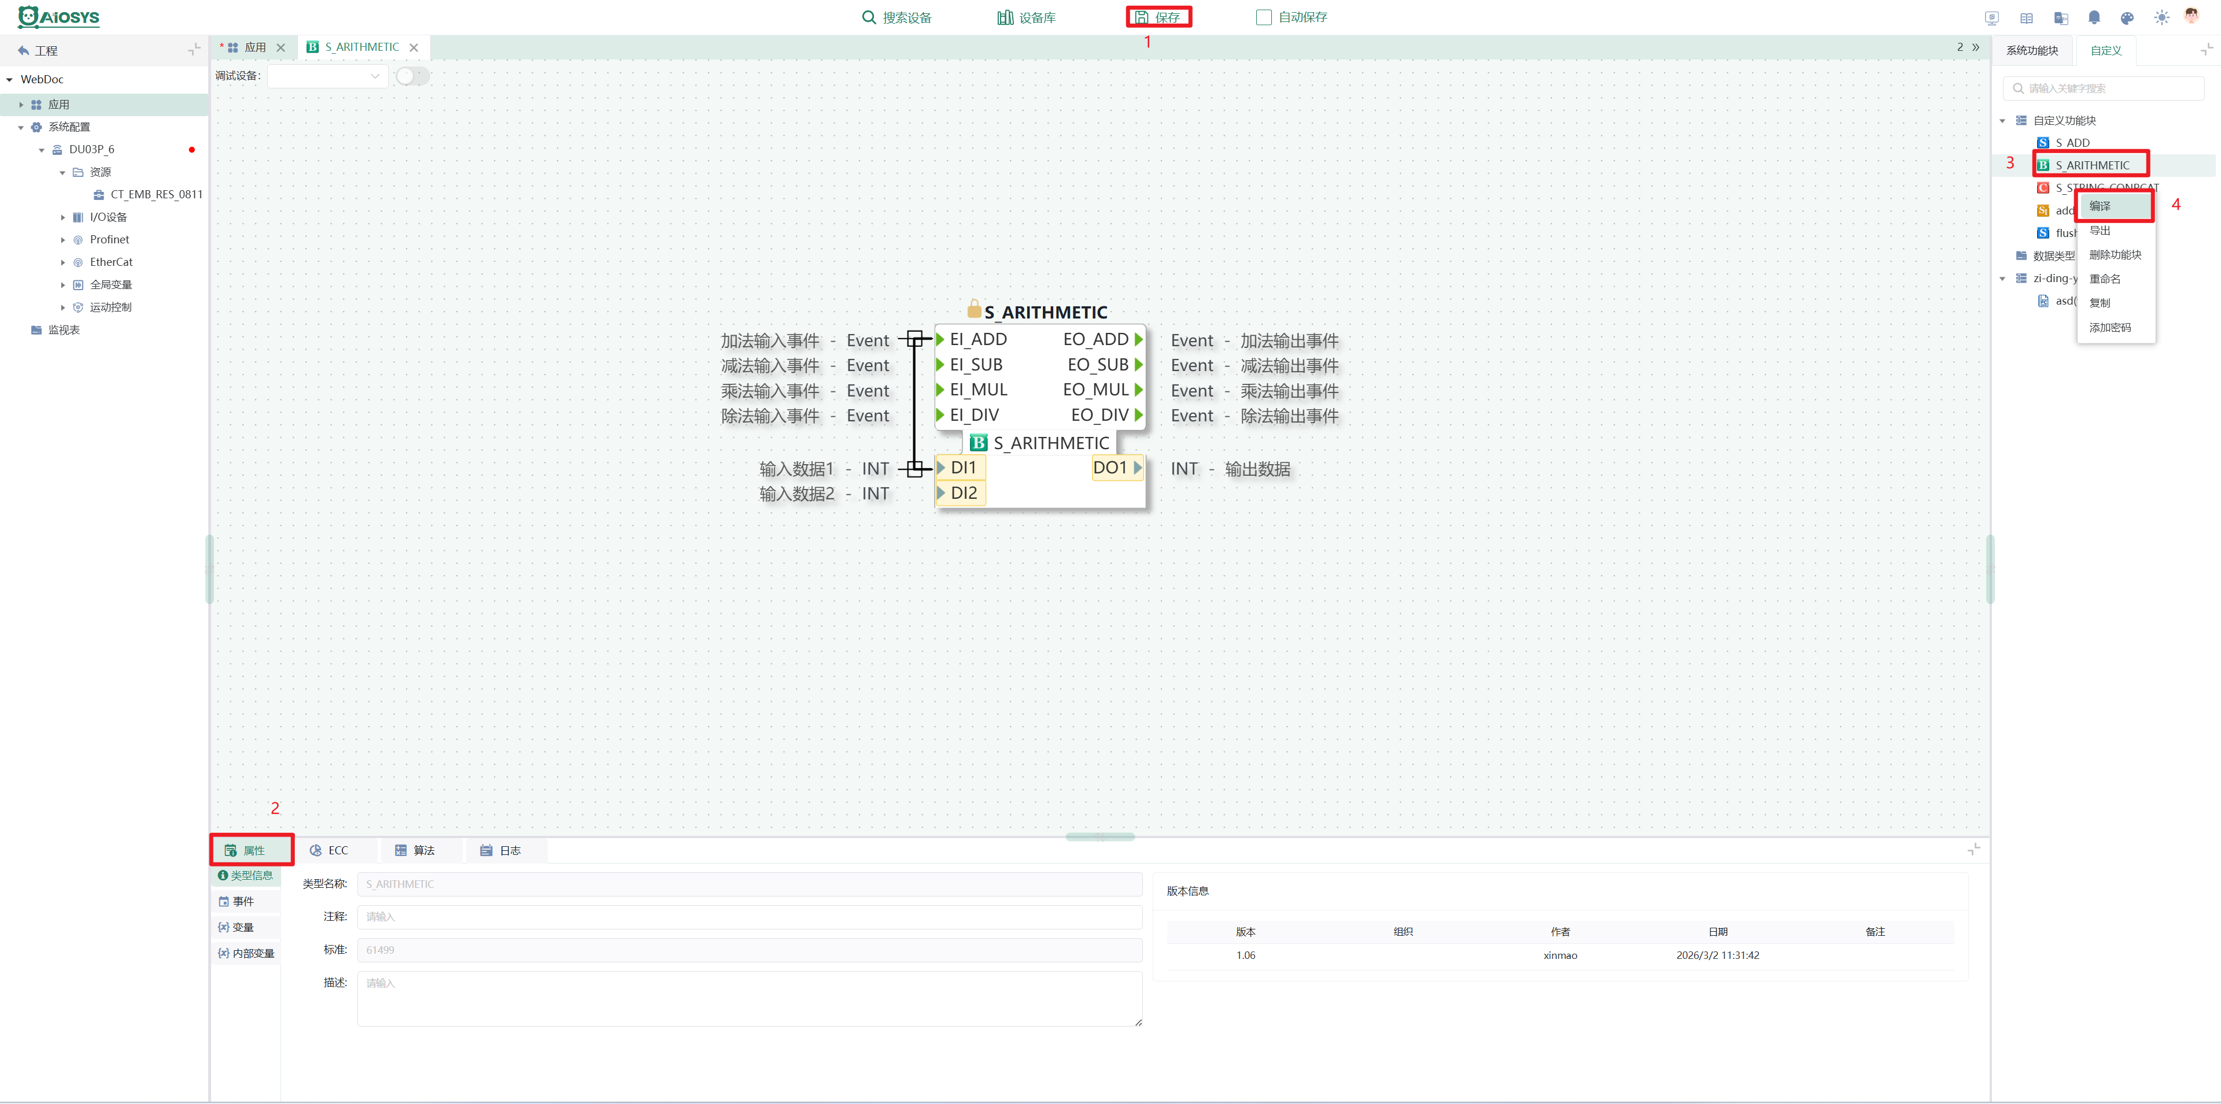Choose 删除功能块 from context menu
The width and height of the screenshot is (2221, 1104).
2116,255
